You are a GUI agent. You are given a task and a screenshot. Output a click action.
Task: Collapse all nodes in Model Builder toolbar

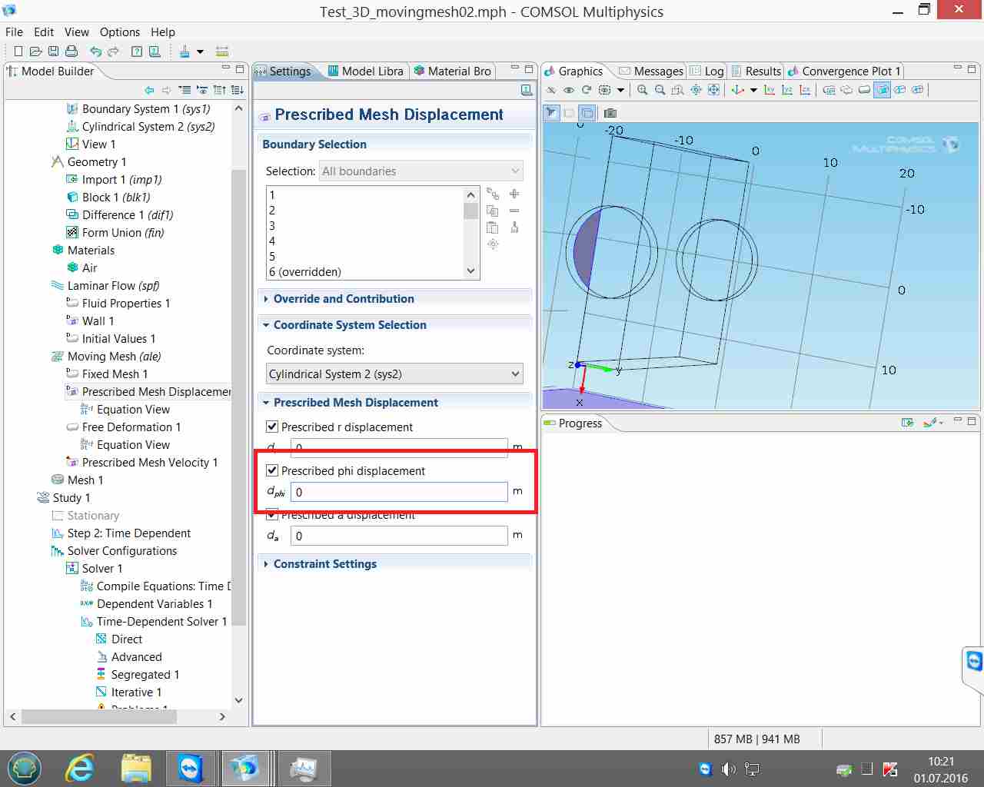[x=220, y=91]
